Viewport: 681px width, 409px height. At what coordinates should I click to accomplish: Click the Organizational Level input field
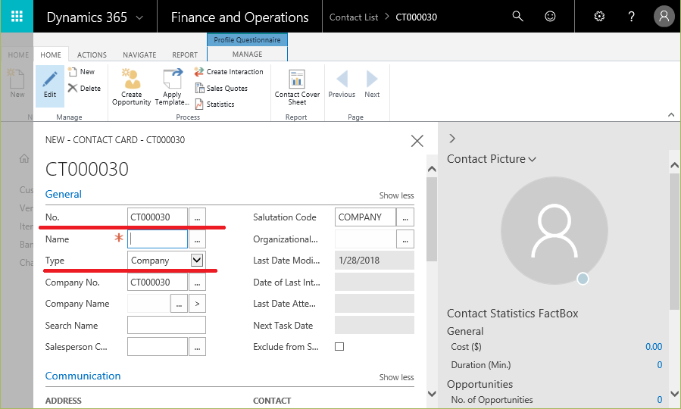[x=365, y=239]
